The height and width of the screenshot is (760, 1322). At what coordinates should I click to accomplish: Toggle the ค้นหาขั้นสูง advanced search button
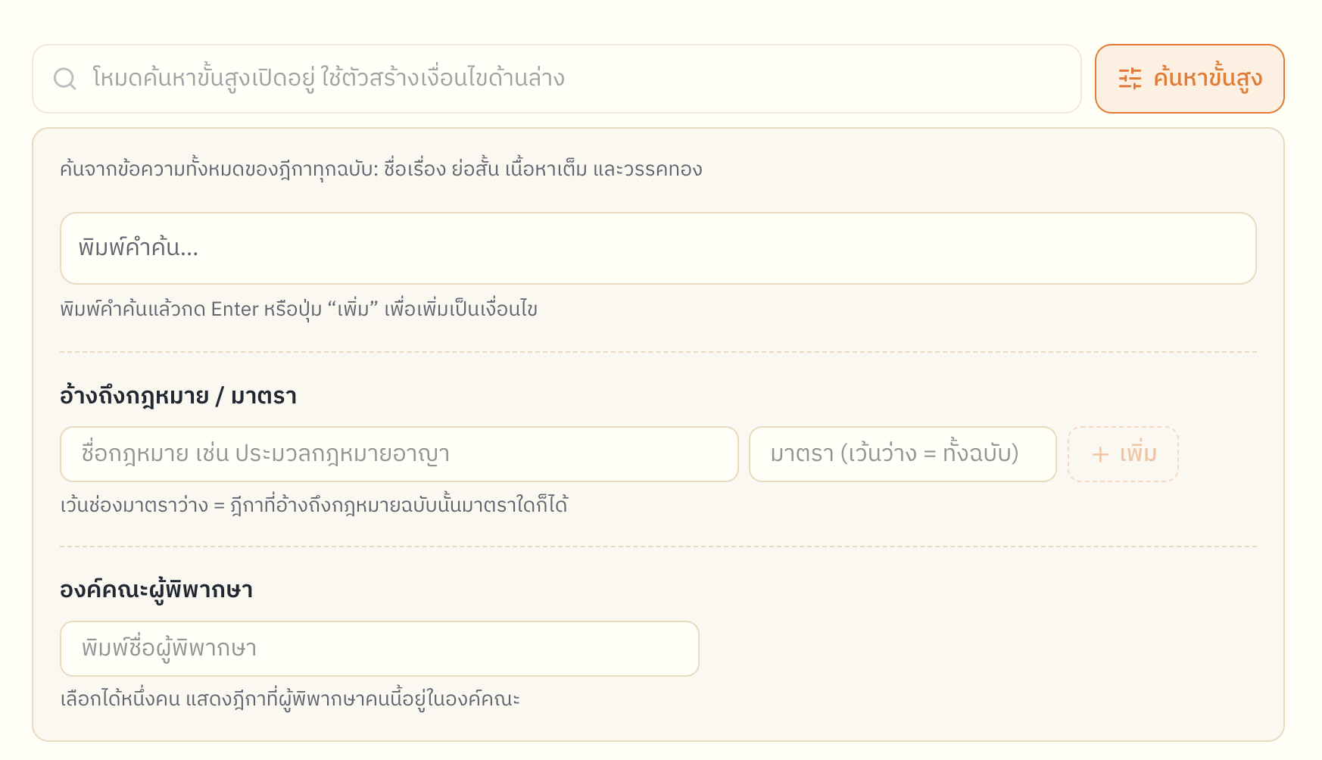(1189, 79)
